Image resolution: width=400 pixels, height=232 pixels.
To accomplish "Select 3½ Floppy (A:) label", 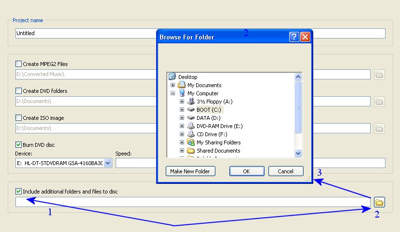I will click(x=214, y=102).
